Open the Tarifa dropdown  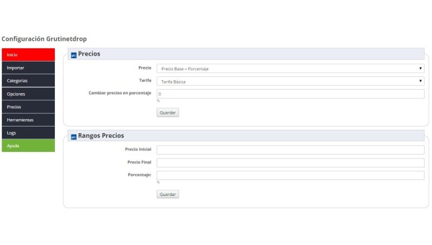click(290, 81)
